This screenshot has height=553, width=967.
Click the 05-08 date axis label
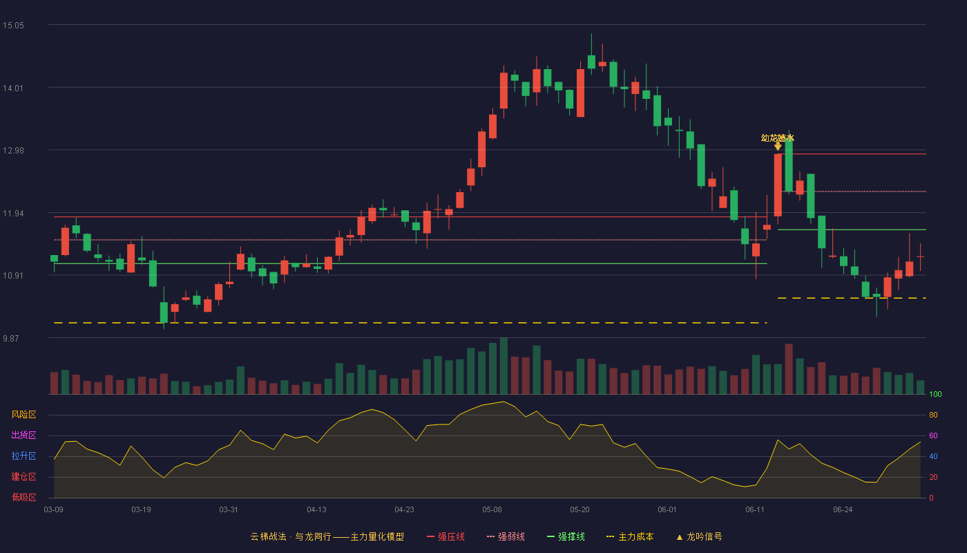pos(492,509)
